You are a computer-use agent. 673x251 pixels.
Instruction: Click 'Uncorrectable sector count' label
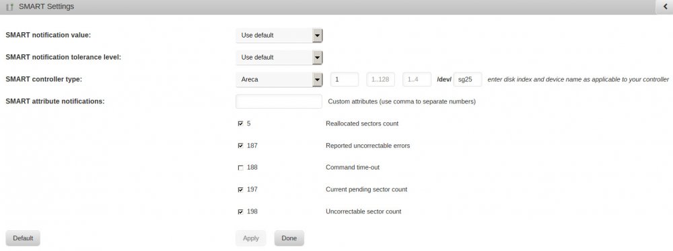point(363,211)
